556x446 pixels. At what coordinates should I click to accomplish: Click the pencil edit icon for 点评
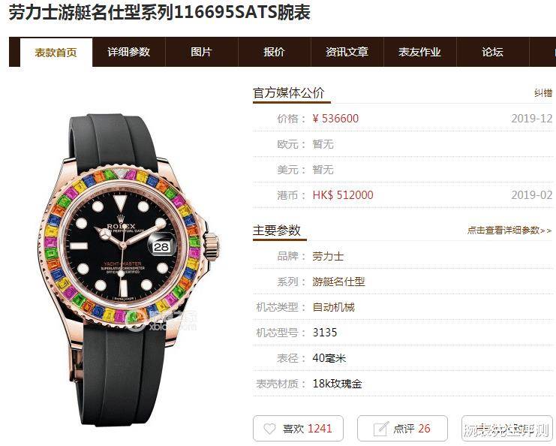380,429
